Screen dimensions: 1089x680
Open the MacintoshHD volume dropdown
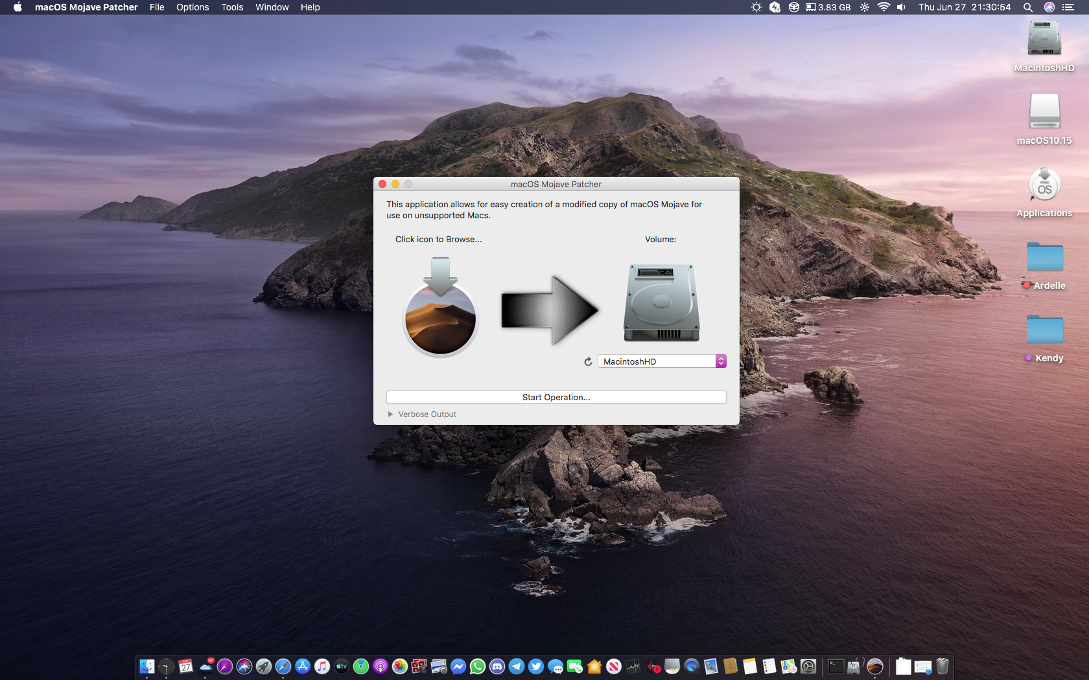tap(661, 361)
